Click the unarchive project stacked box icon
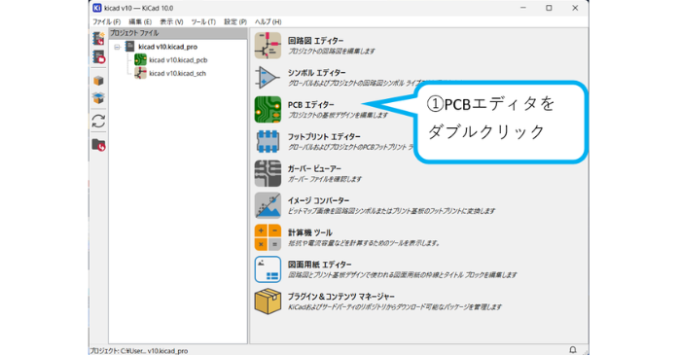The image size is (679, 355). (98, 98)
